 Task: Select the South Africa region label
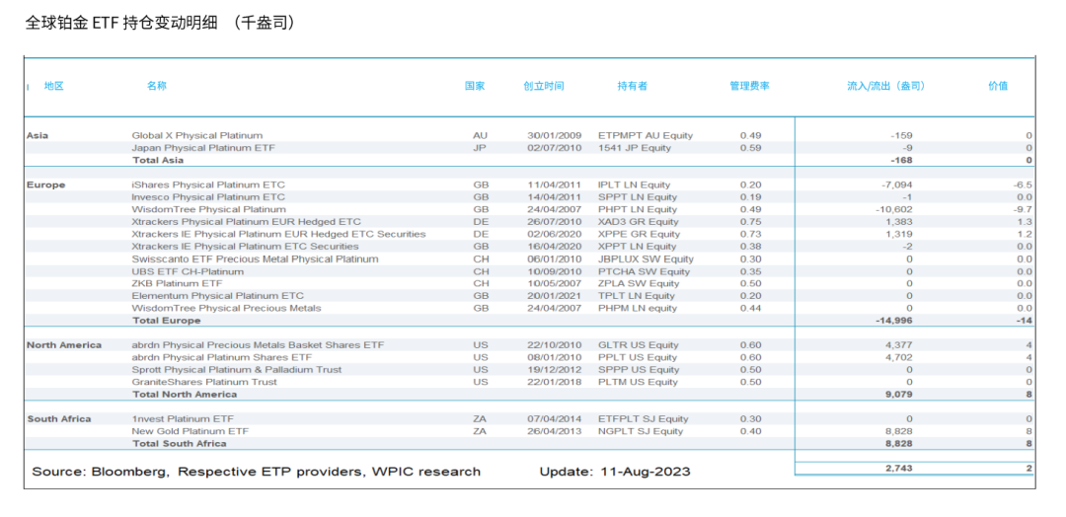[x=59, y=419]
